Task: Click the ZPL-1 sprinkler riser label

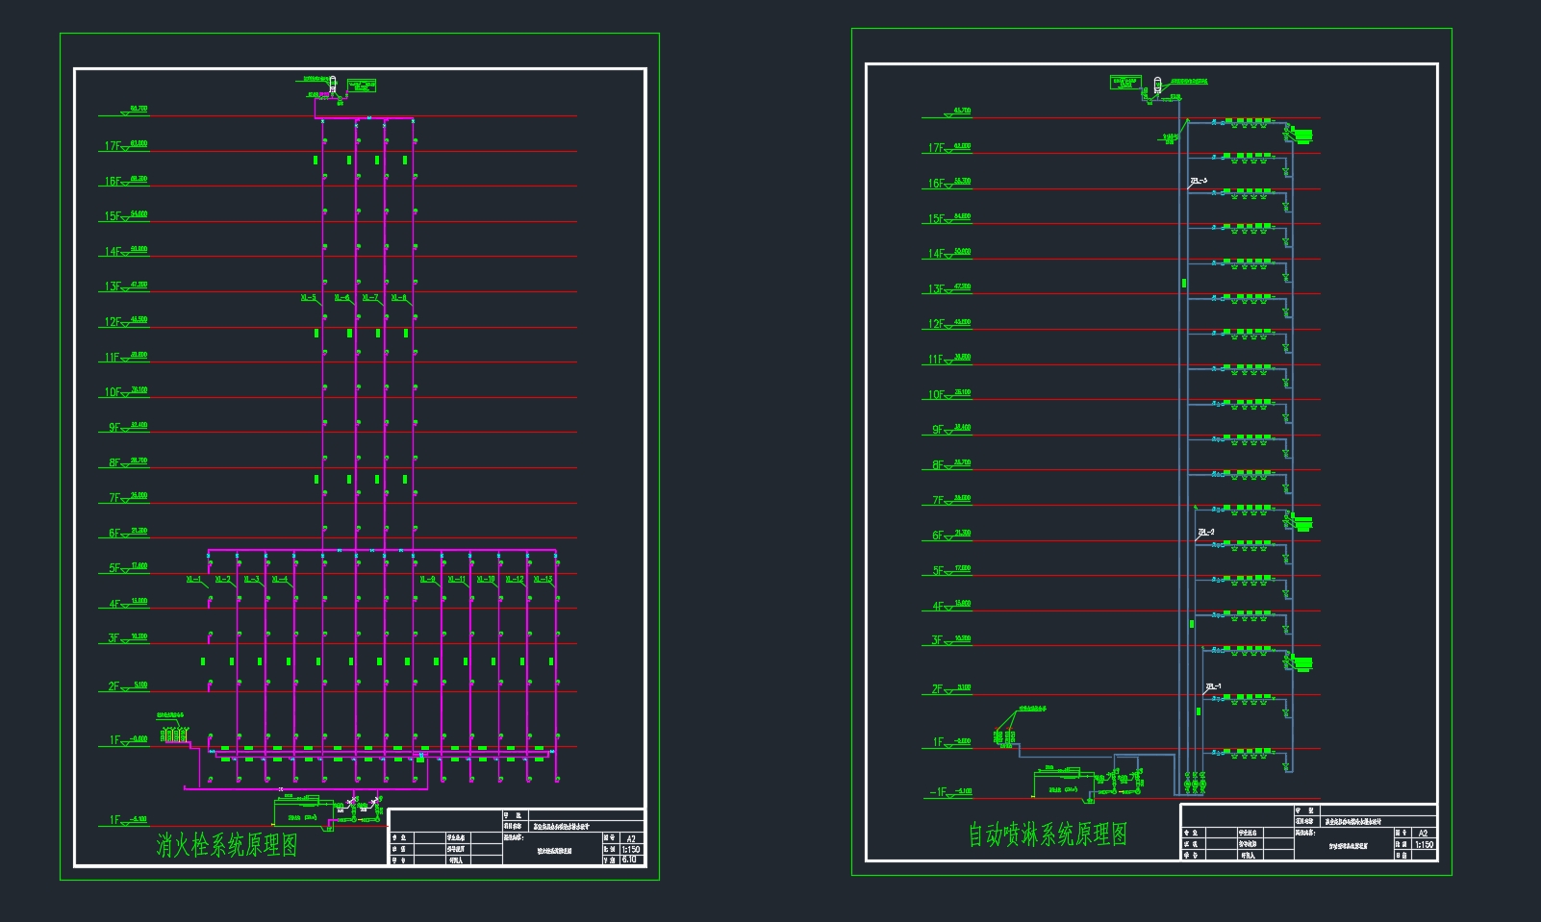Action: [1214, 686]
